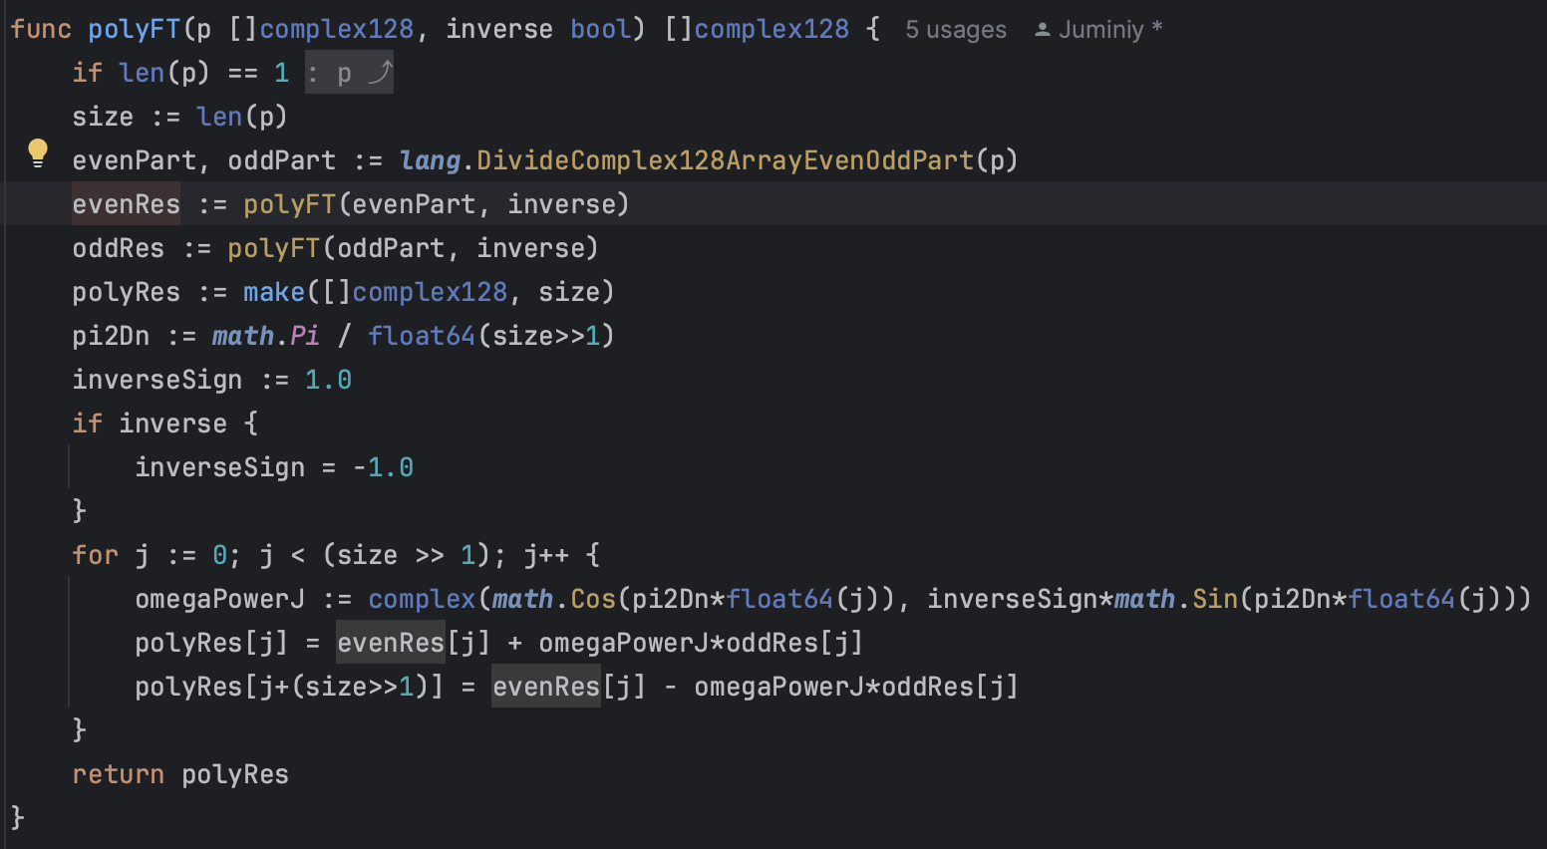Expand the folded 'if len(p) == 1' block
This screenshot has height=849, width=1547.
pos(349,73)
